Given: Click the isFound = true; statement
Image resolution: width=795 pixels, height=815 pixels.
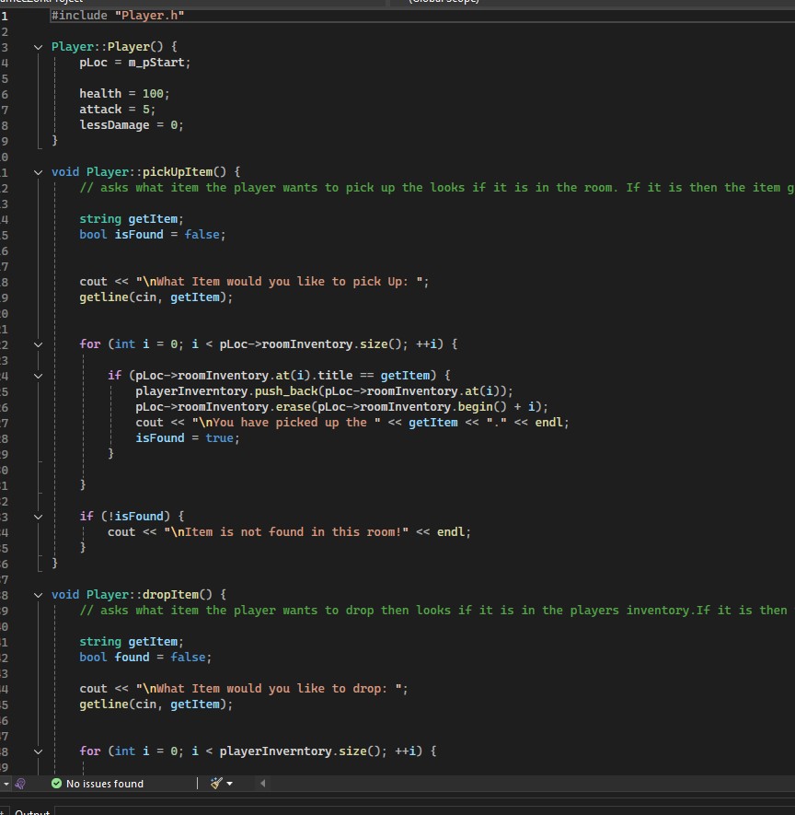Looking at the screenshot, I should coord(188,438).
